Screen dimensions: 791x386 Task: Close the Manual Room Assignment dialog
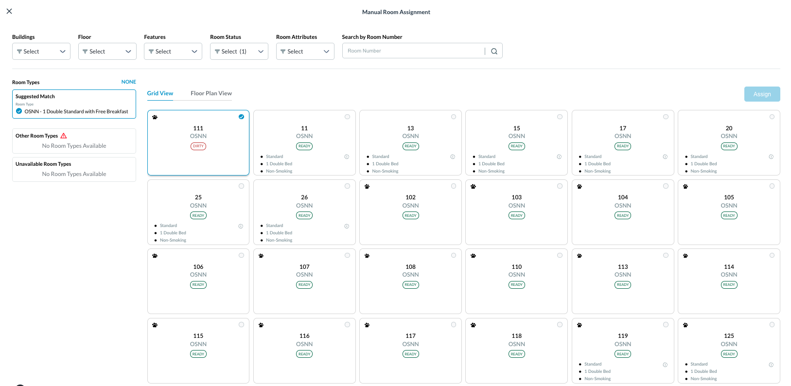coord(9,11)
